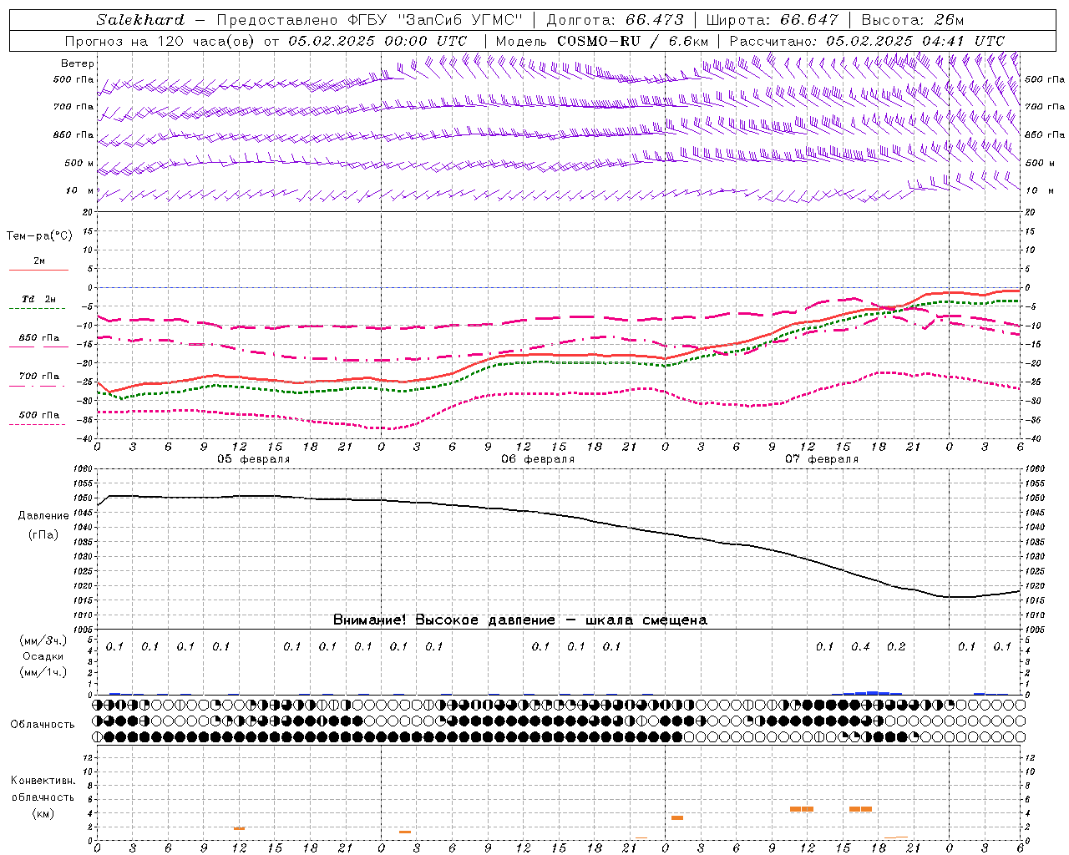Viewport: 1069px width, 855px height.
Task: Click the Рассчитано: 05.02.2025 04:41 UTC timestamp
Action: click(x=867, y=41)
